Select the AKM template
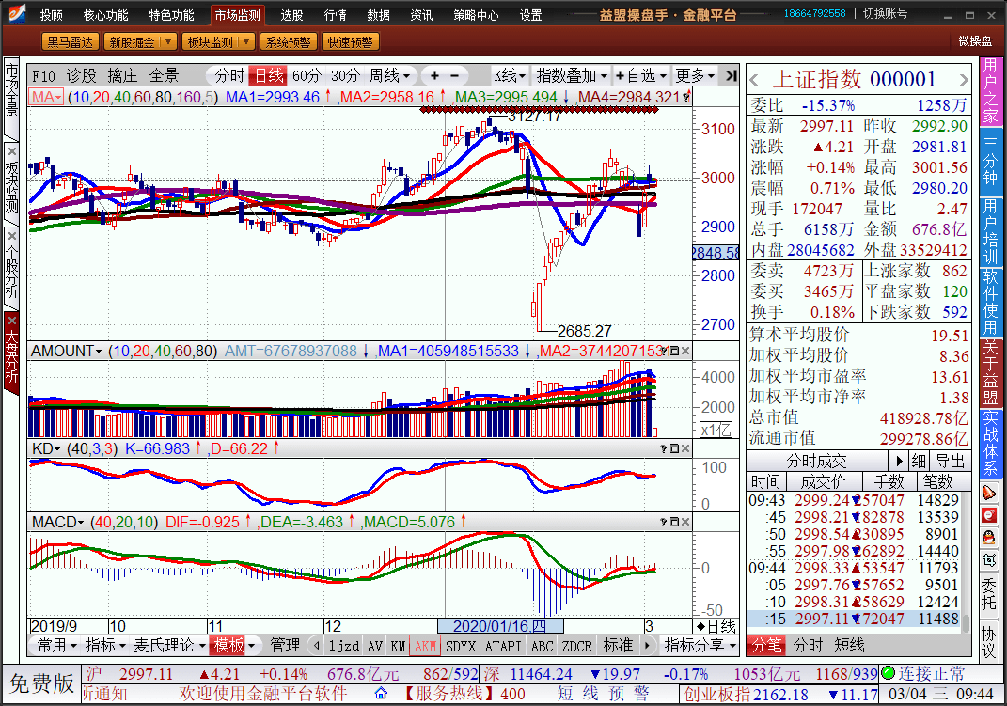 (425, 646)
